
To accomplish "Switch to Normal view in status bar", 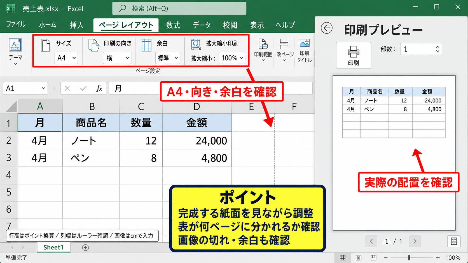I will tap(343, 258).
